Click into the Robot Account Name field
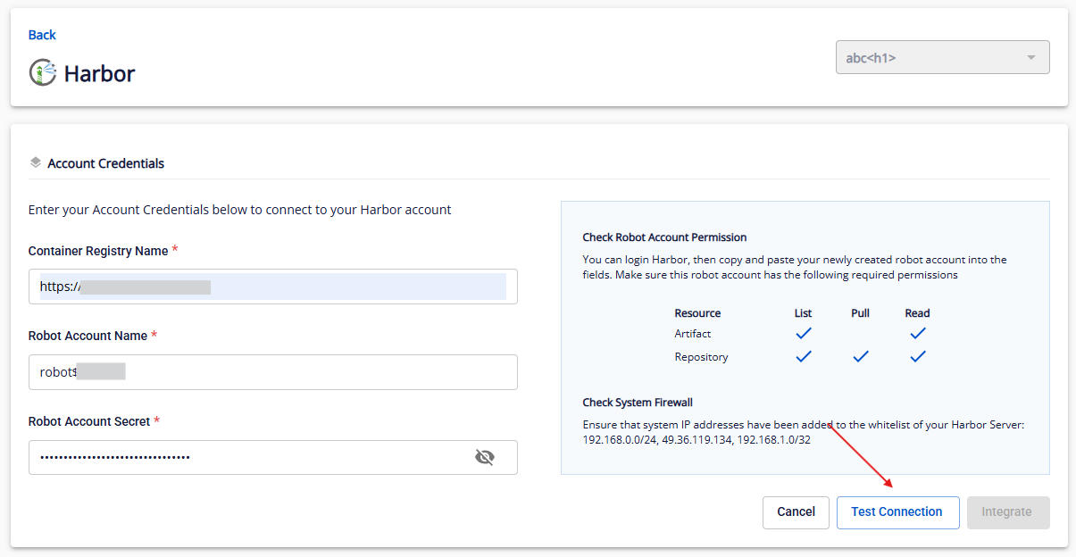This screenshot has height=557, width=1076. click(x=272, y=372)
